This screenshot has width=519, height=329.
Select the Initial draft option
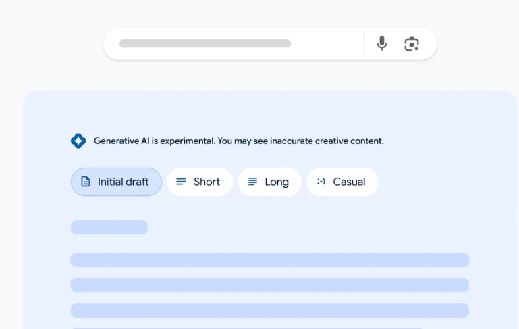[x=116, y=182]
